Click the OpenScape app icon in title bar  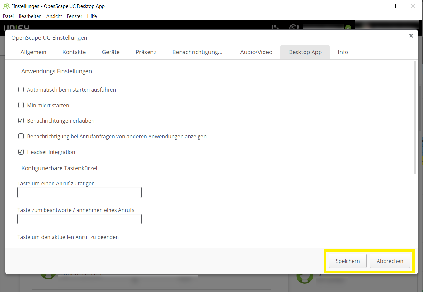(6, 6)
